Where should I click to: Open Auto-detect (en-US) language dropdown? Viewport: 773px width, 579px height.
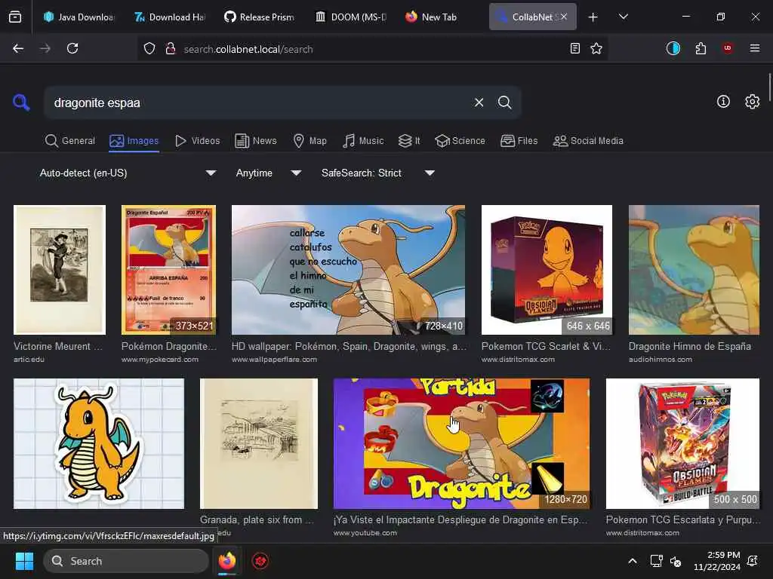tap(127, 173)
